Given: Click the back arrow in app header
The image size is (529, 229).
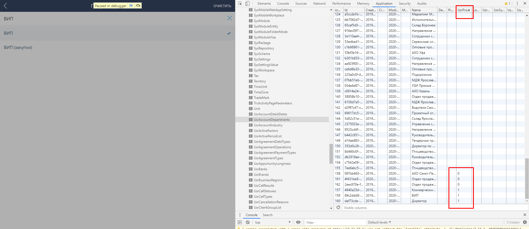Looking at the screenshot, I should pyautogui.click(x=6, y=6).
